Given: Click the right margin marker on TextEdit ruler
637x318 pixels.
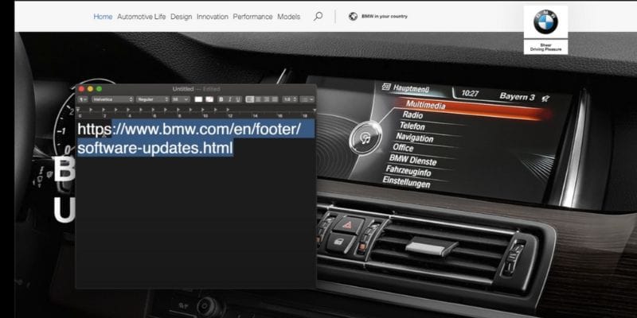Looking at the screenshot, I should tap(314, 110).
